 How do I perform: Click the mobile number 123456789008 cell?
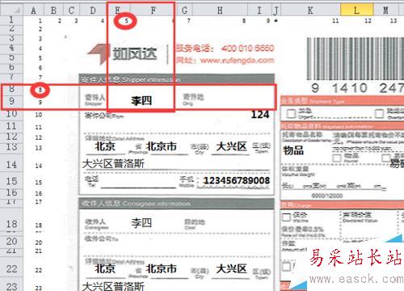click(x=236, y=180)
